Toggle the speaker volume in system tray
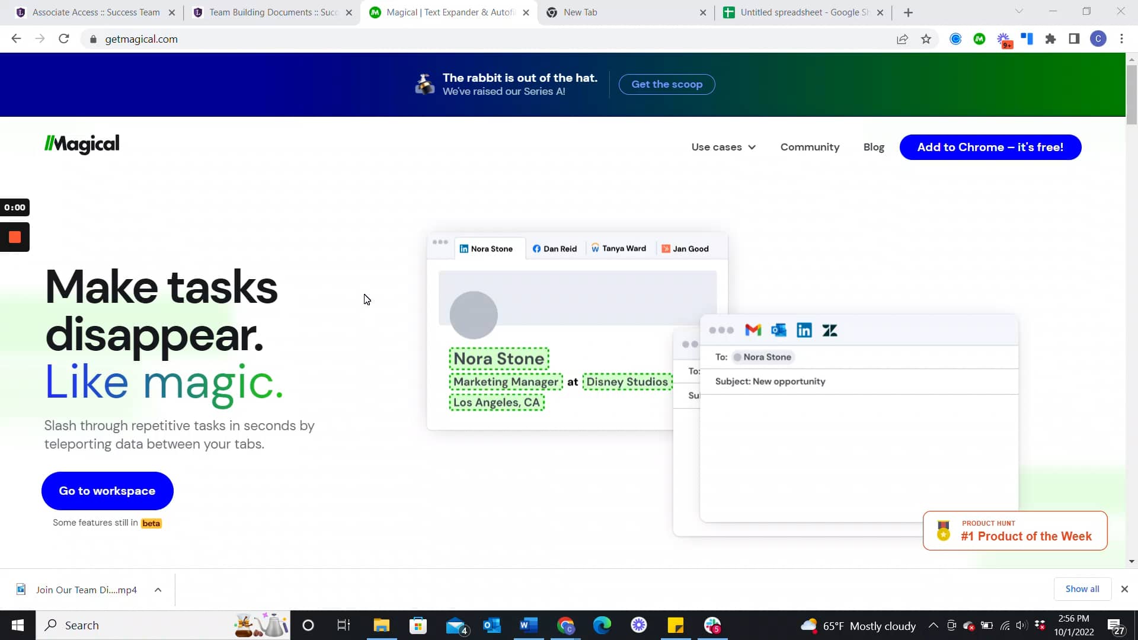 click(1022, 625)
